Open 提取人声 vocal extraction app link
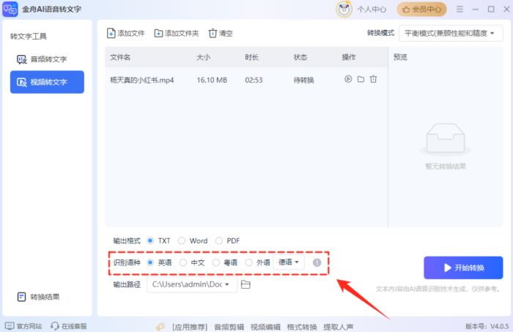This screenshot has width=513, height=332. [x=339, y=327]
